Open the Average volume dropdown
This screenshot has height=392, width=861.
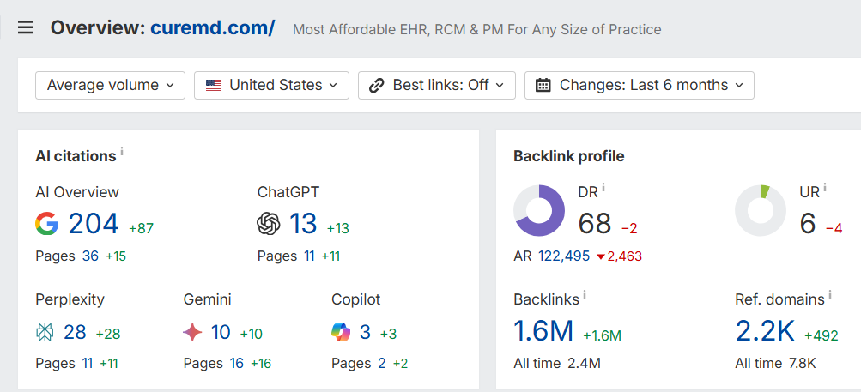pos(111,85)
